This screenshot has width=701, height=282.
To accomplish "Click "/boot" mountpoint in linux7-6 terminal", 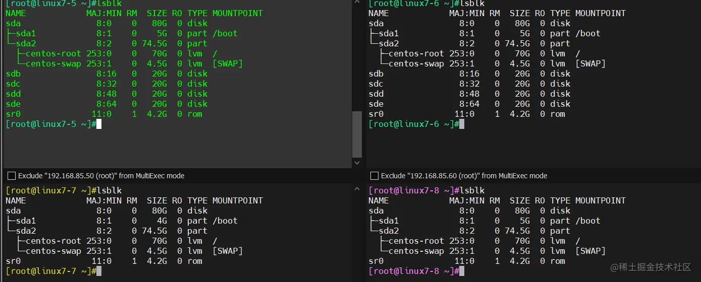I will coord(588,33).
